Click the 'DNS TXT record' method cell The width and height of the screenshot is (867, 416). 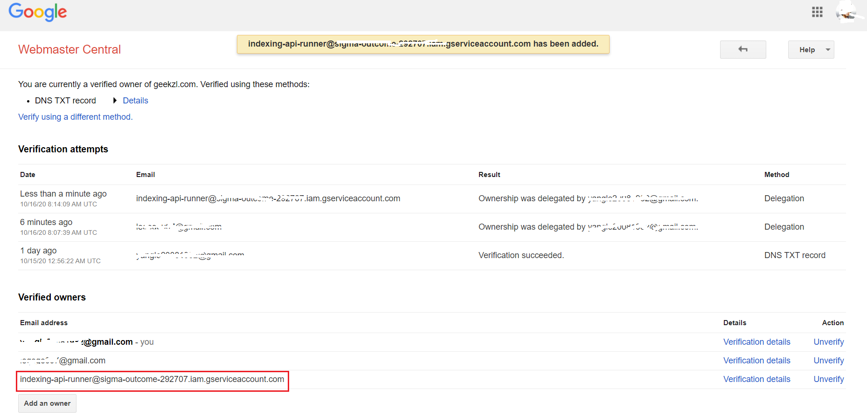pyautogui.click(x=795, y=255)
